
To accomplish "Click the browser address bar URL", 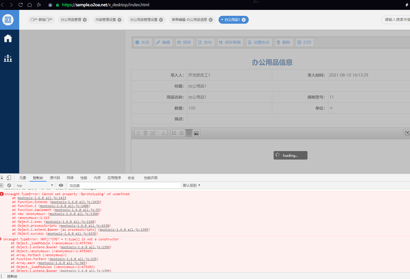I will (106, 5).
